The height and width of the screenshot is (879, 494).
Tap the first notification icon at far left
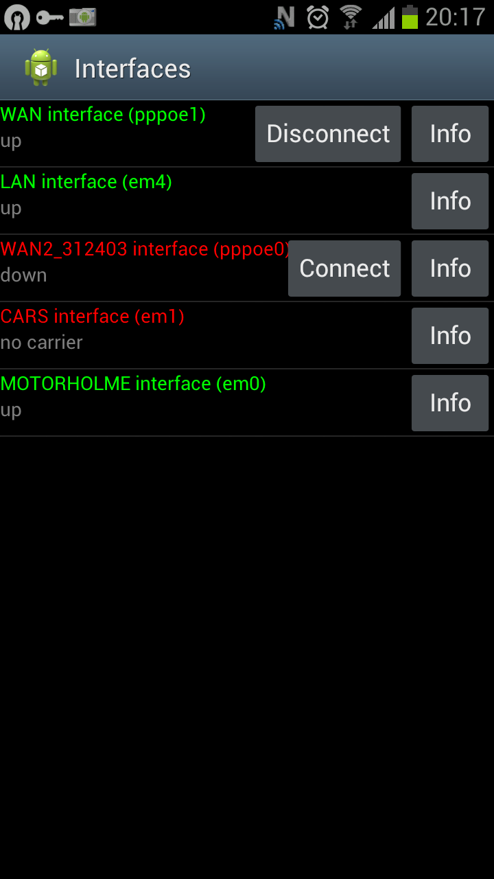point(16,17)
